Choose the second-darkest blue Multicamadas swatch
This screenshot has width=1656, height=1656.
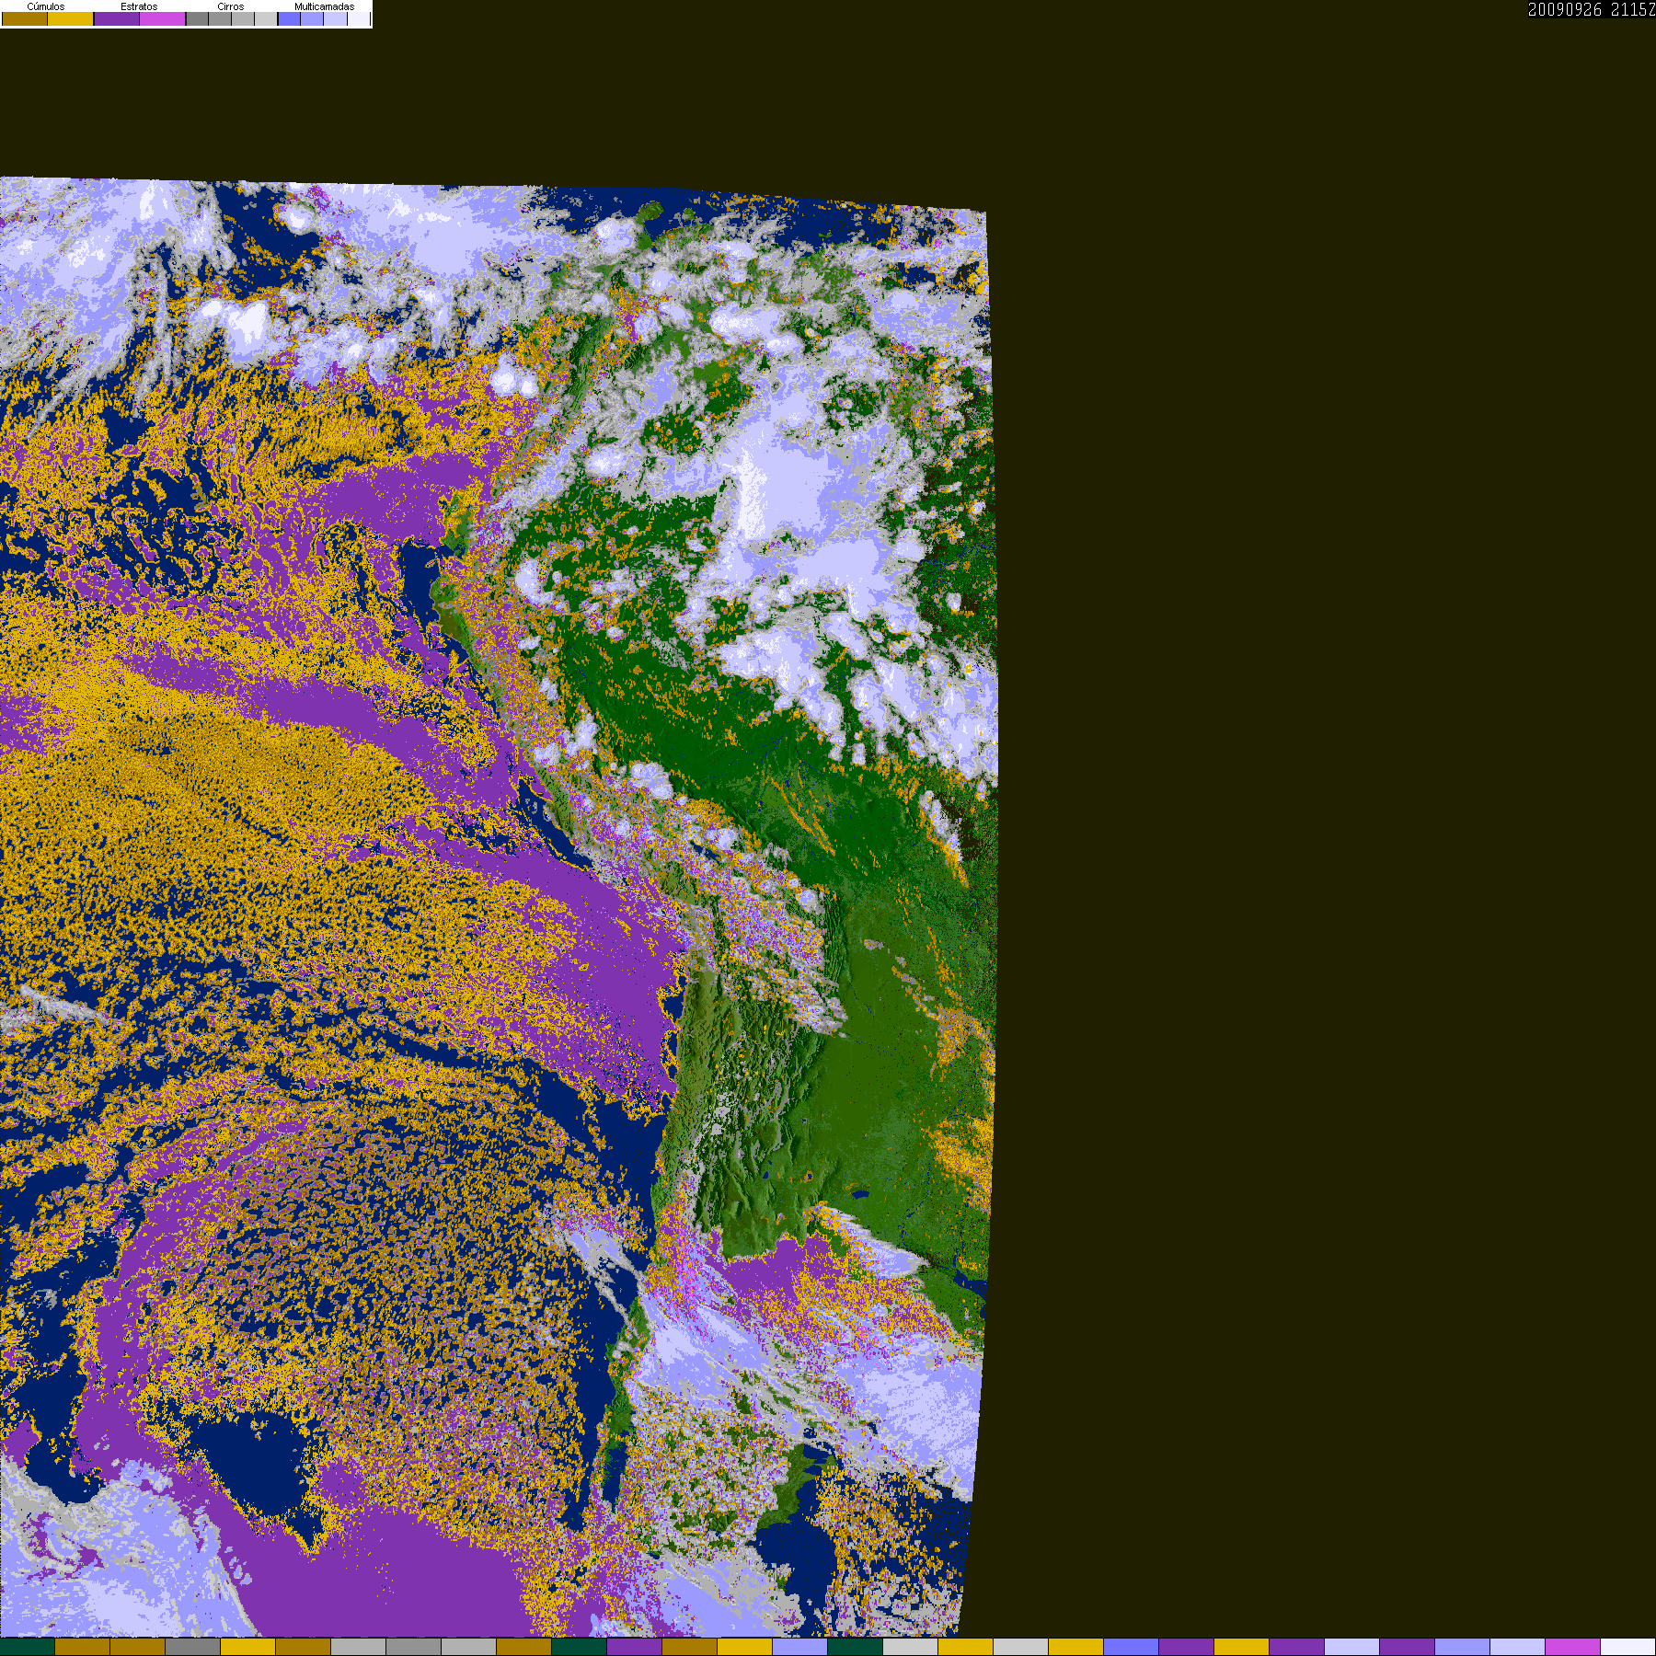pos(312,18)
